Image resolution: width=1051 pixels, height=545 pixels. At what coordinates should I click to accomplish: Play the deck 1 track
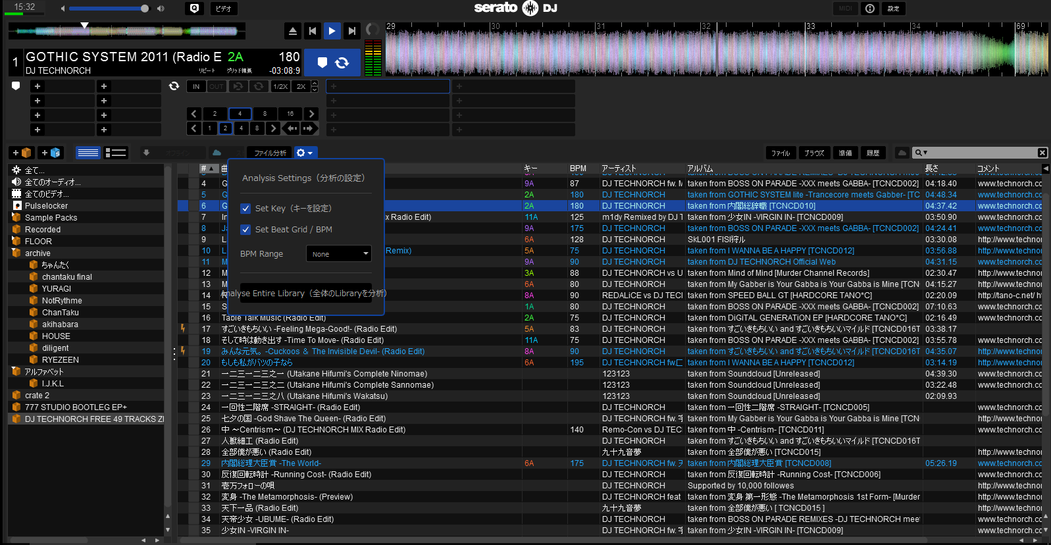332,30
